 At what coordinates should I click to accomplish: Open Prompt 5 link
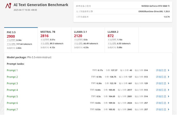[12, 97]
